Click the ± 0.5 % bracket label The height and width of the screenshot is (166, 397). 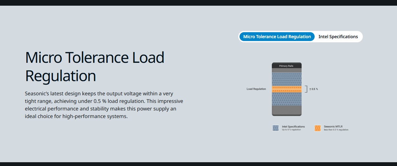pyautogui.click(x=314, y=89)
